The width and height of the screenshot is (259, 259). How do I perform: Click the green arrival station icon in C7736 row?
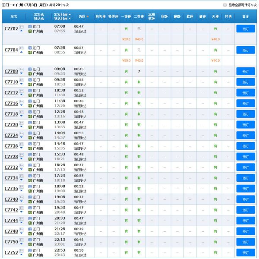(30, 191)
